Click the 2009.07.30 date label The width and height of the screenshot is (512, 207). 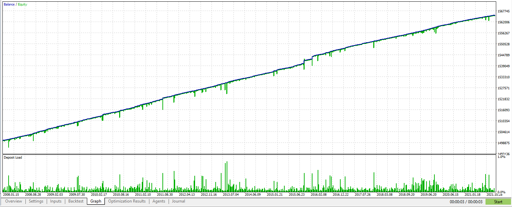[77, 195]
